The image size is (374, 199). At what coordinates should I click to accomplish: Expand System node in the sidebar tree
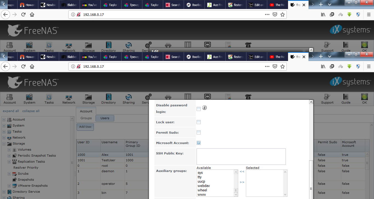pyautogui.click(x=4, y=125)
